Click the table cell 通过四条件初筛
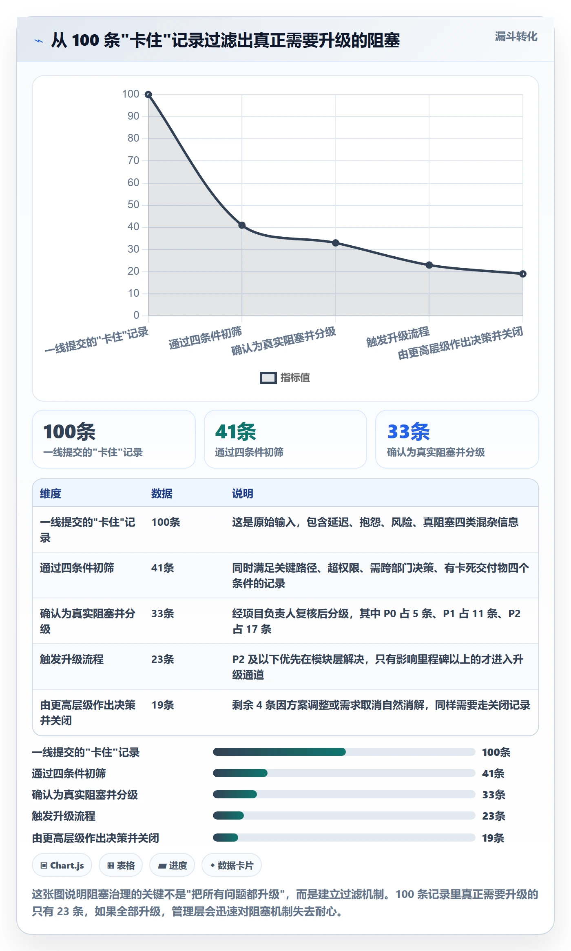The height and width of the screenshot is (951, 571). click(77, 568)
